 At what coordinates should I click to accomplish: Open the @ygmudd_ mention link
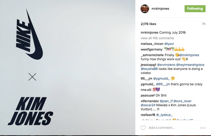[x=162, y=79]
